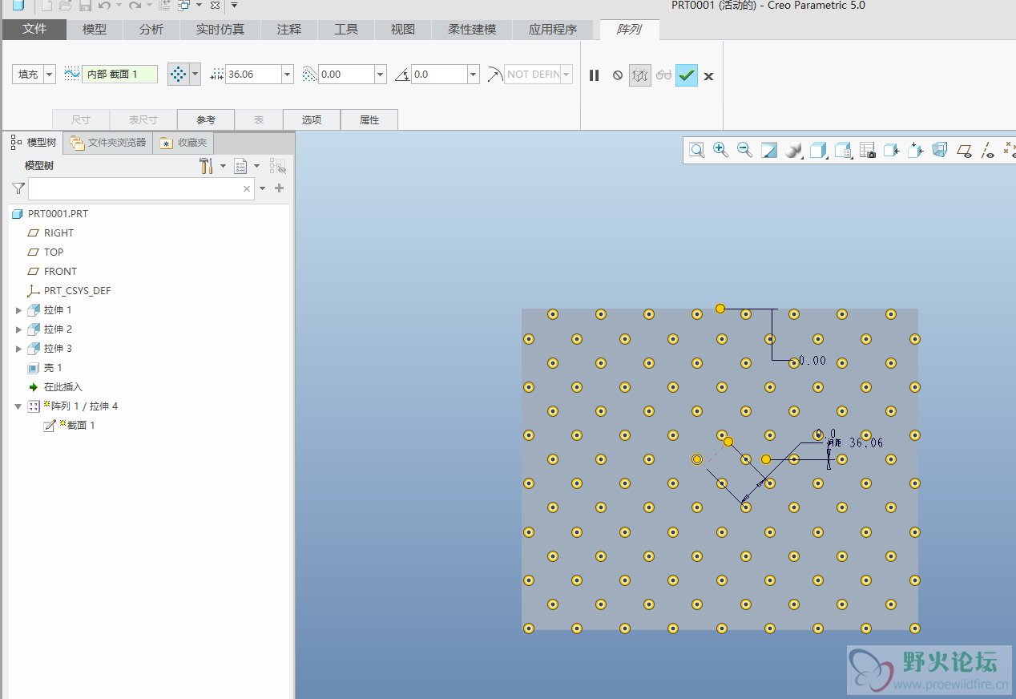This screenshot has height=699, width=1016.
Task: Open the 36.06 spacing dropdown arrow
Action: tap(288, 75)
